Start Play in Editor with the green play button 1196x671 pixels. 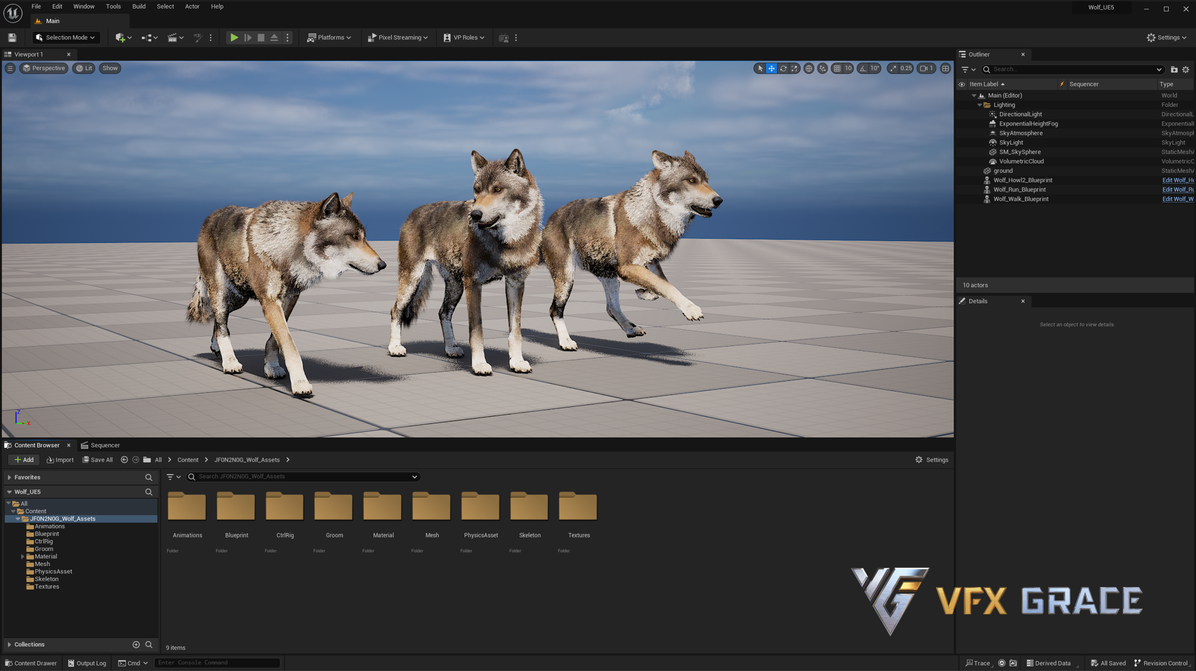[234, 38]
